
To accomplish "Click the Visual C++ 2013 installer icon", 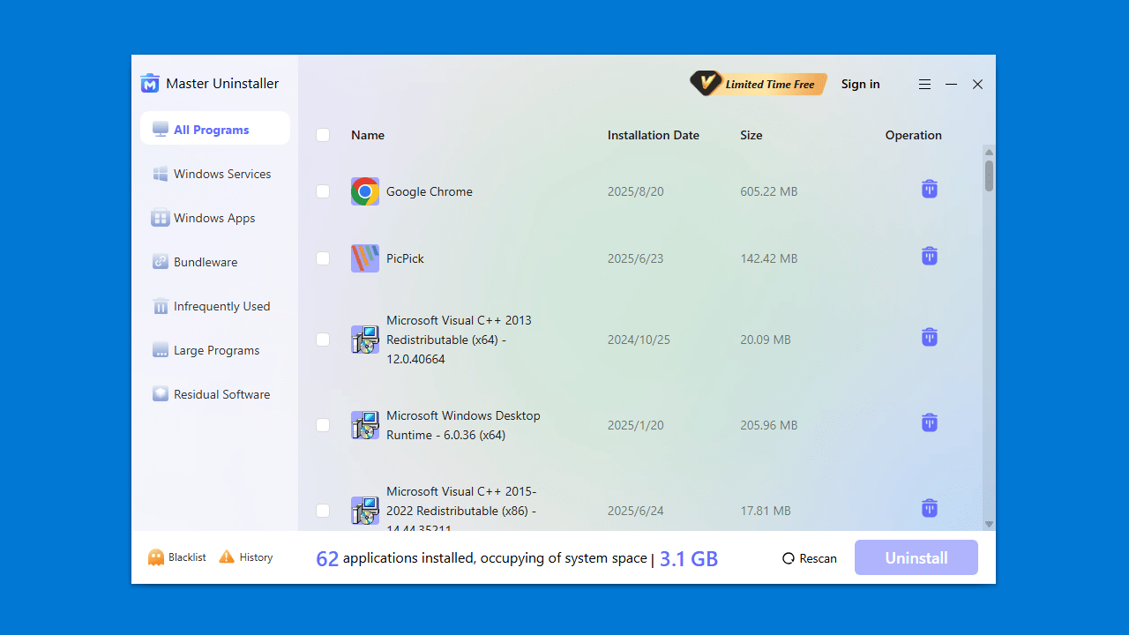I will [365, 340].
